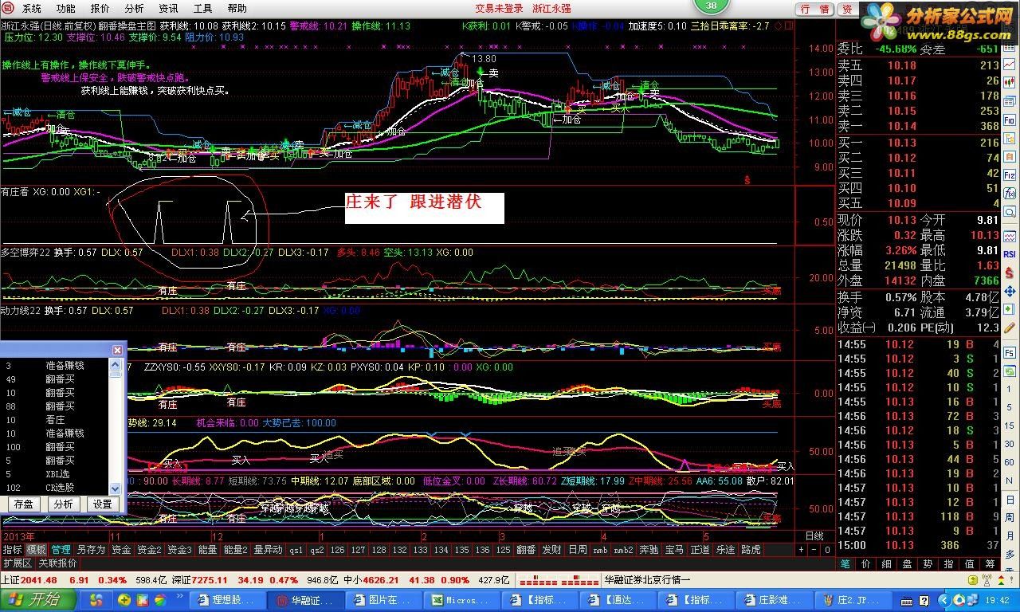Switch to the 管理 tab
1020x612 pixels.
click(x=61, y=550)
